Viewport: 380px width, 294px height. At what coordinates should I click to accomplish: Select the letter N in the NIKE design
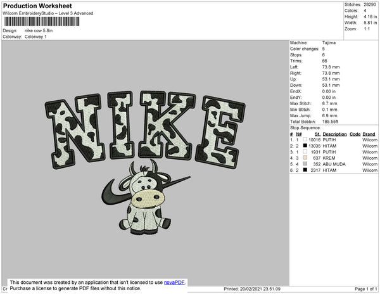point(74,131)
